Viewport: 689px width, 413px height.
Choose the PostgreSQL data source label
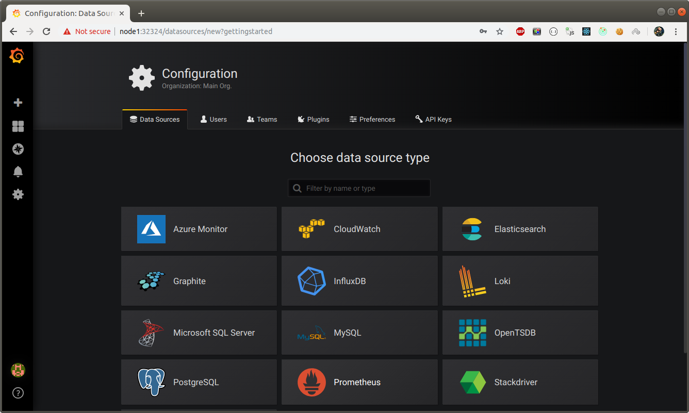click(x=196, y=382)
